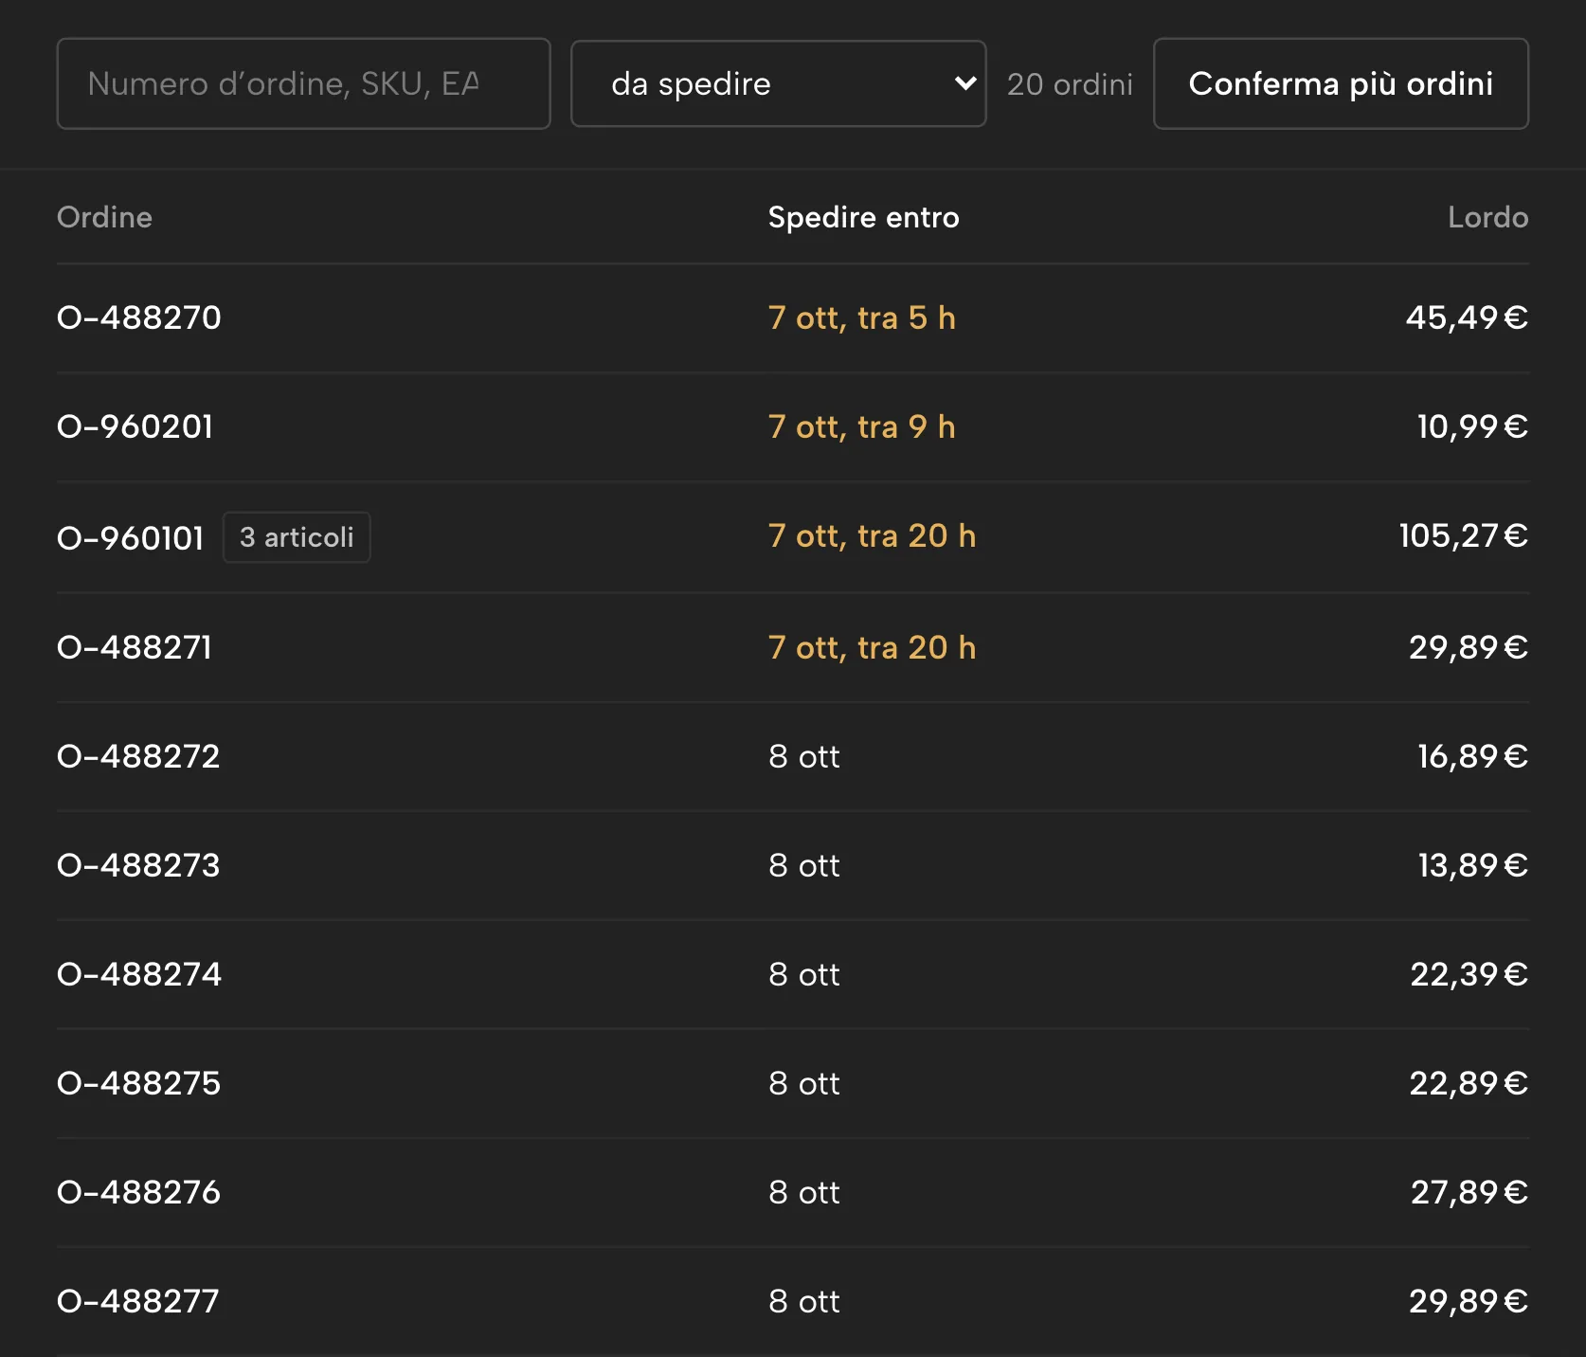Viewport: 1586px width, 1357px height.
Task: Select order O-488273 row
Action: coord(793,865)
